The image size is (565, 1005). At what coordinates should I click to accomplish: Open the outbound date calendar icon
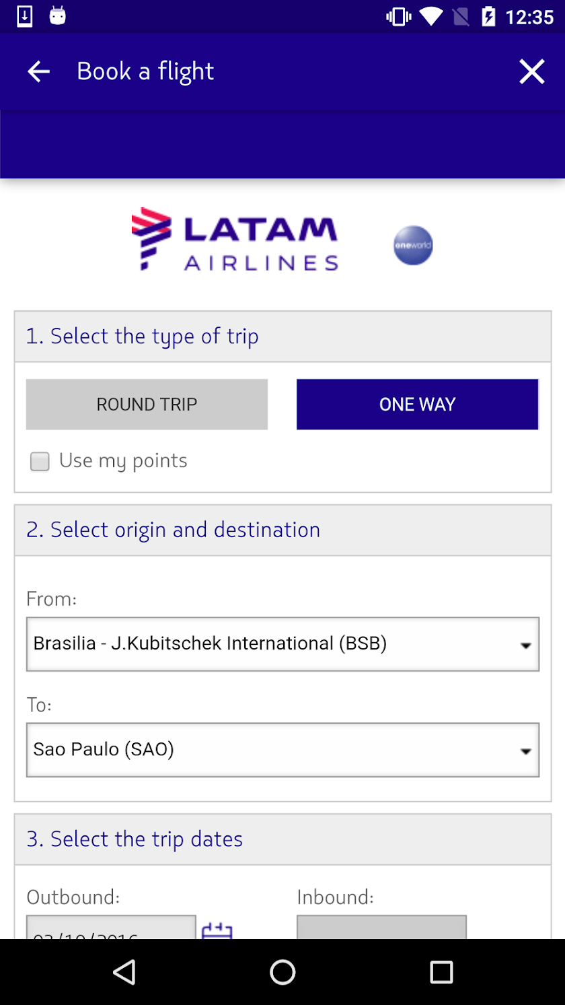coord(217,930)
